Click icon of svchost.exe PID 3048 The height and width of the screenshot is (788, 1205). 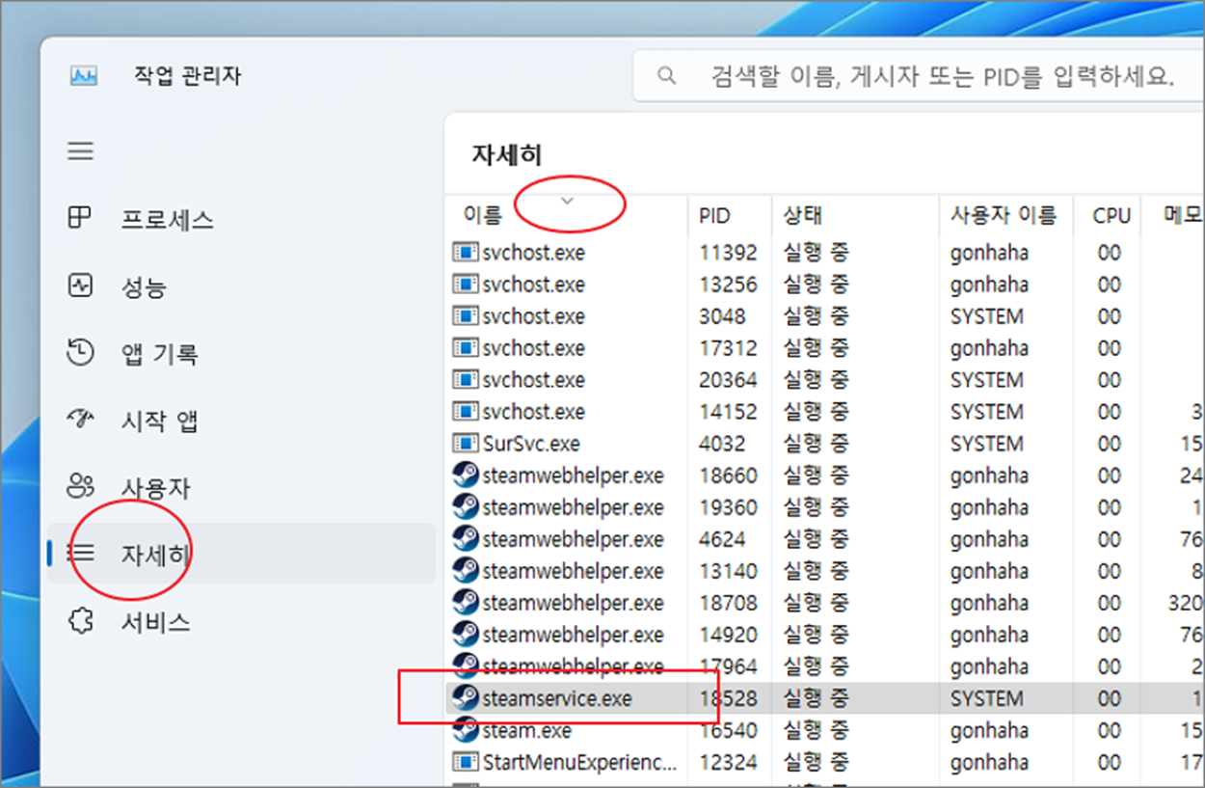point(466,316)
